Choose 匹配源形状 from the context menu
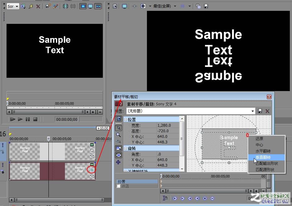The image size is (292, 206). [x=265, y=169]
